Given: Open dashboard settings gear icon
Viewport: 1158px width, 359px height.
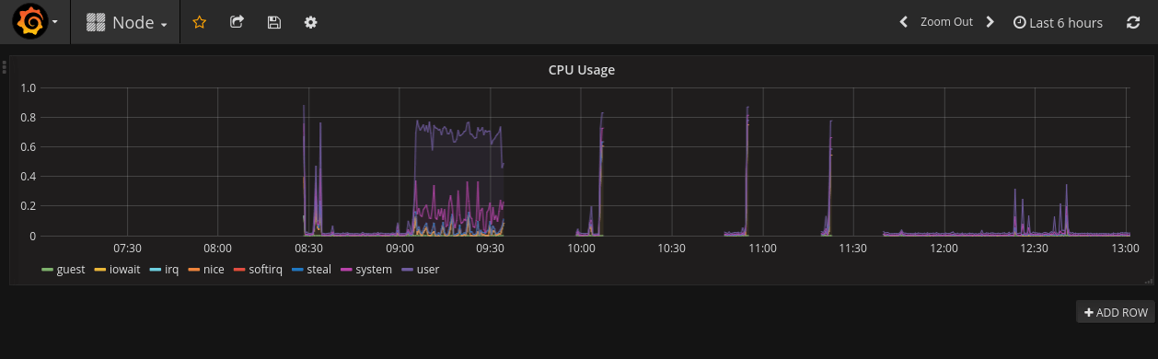Looking at the screenshot, I should (311, 22).
